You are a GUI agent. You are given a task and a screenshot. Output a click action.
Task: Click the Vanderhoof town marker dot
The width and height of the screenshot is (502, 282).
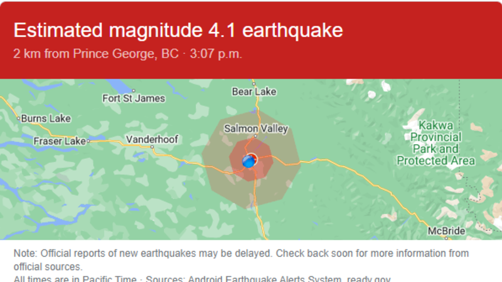click(x=152, y=147)
